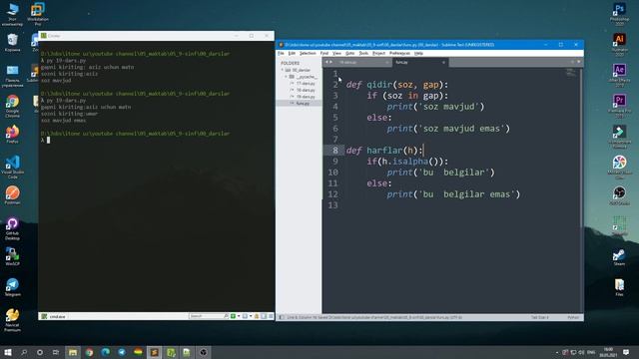Open the File menu in Sublime Text

(281, 53)
